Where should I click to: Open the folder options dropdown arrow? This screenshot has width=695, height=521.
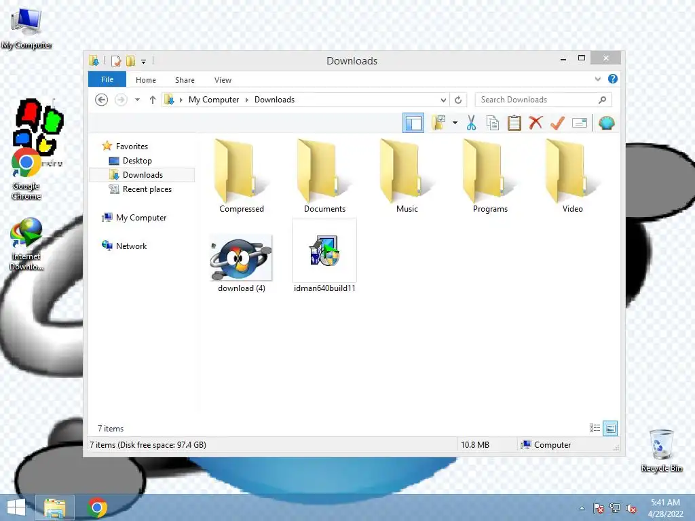point(455,123)
